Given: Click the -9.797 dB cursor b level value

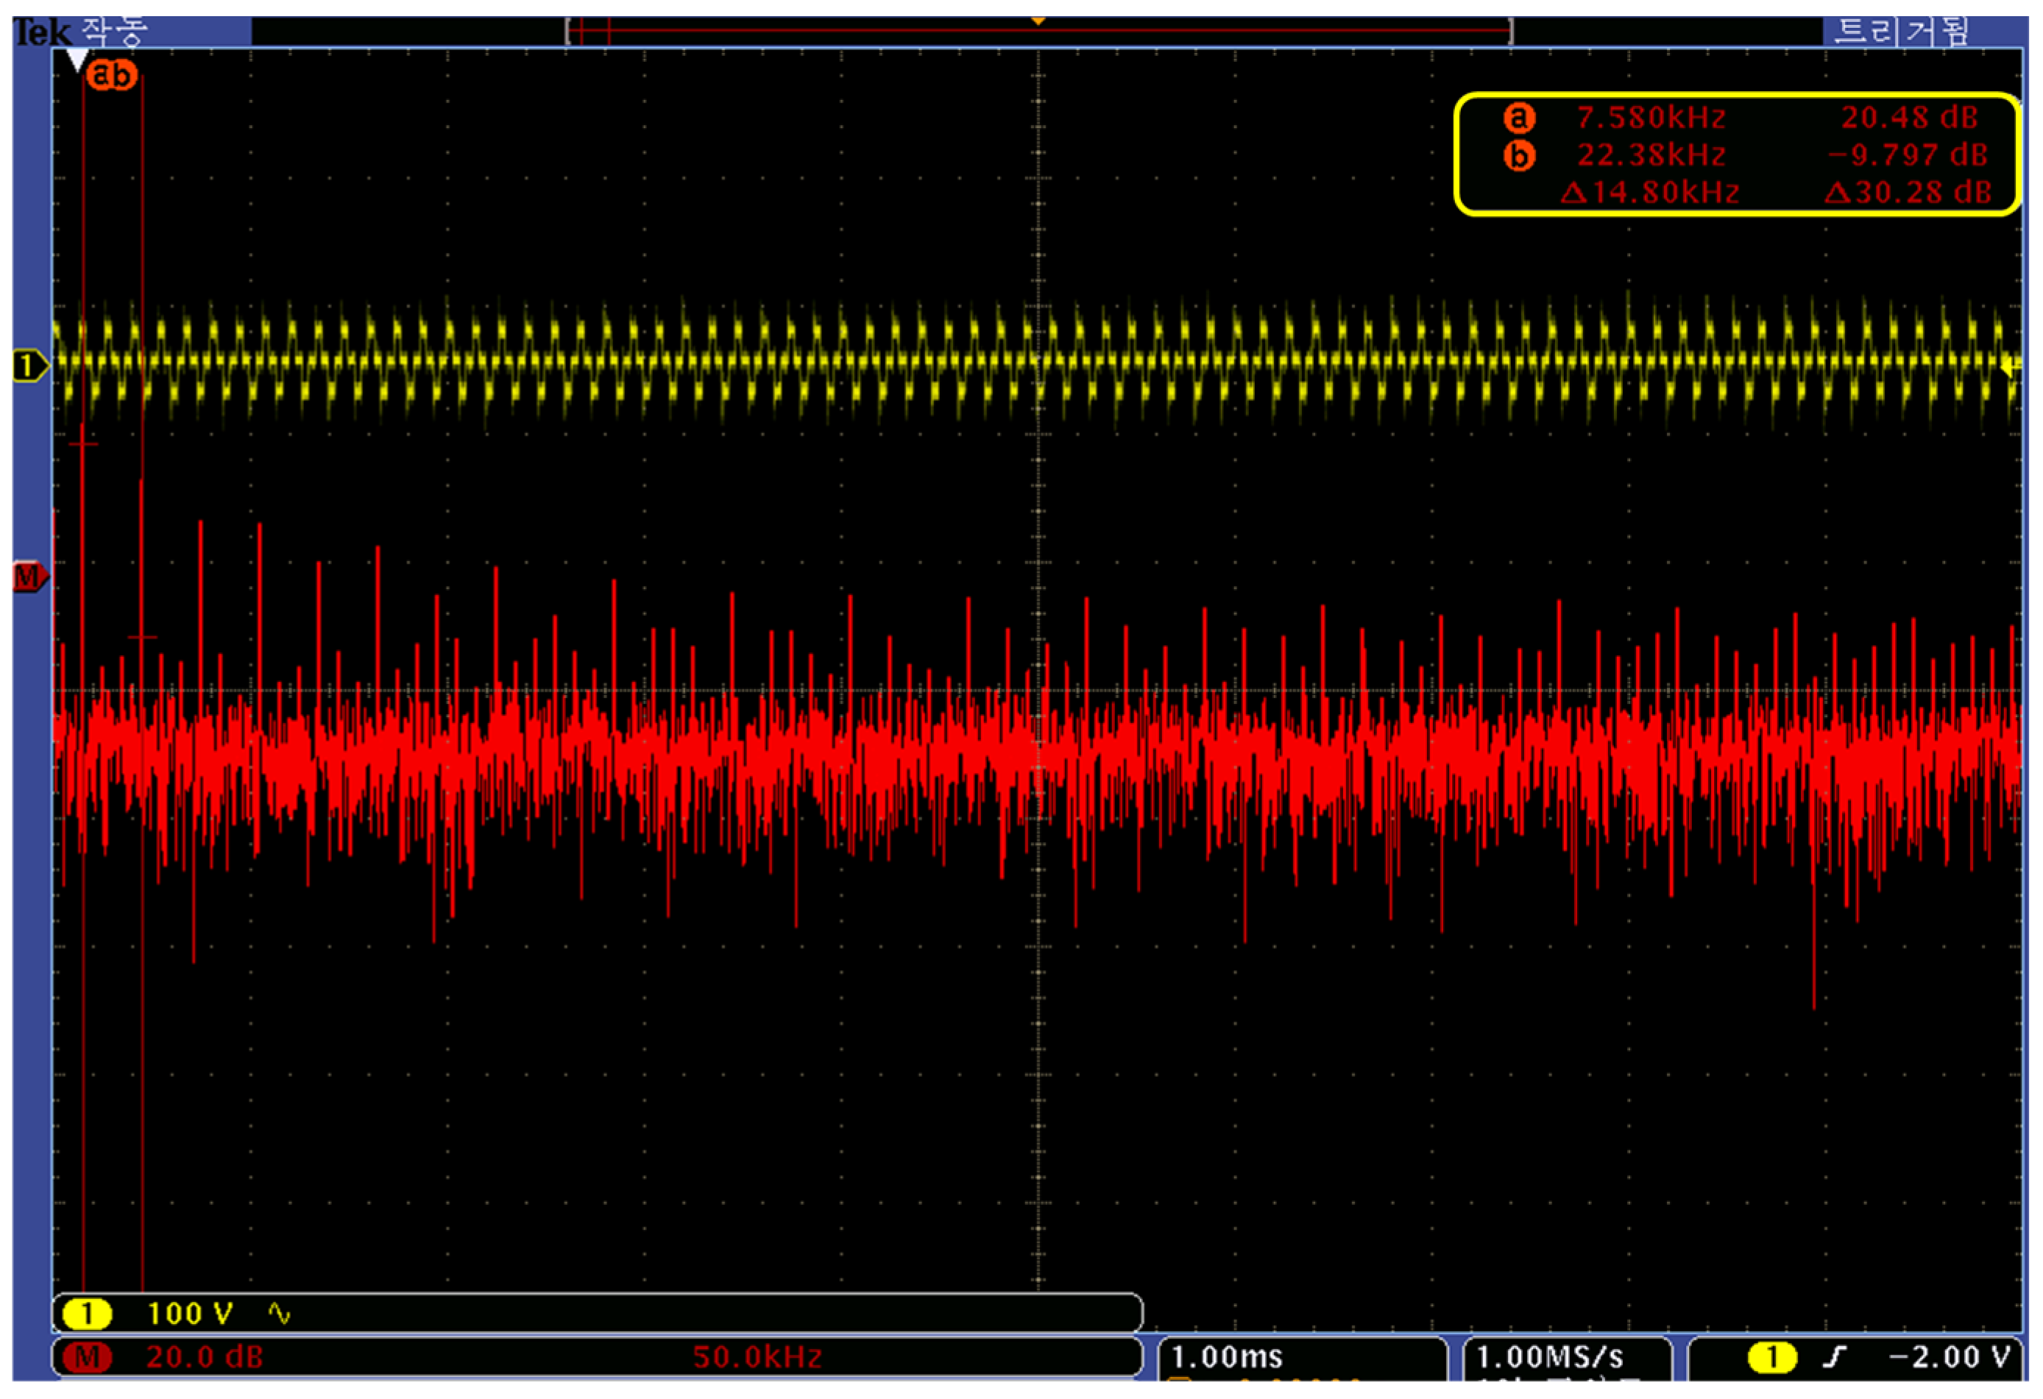Looking at the screenshot, I should tap(1908, 155).
